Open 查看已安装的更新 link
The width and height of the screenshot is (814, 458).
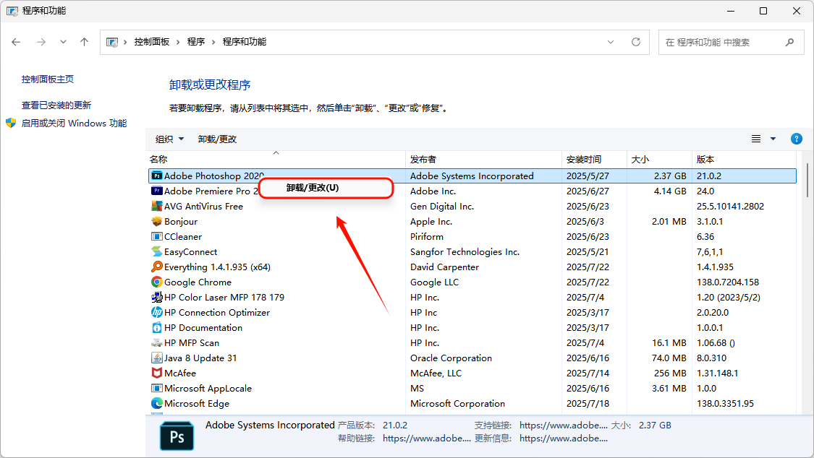56,105
